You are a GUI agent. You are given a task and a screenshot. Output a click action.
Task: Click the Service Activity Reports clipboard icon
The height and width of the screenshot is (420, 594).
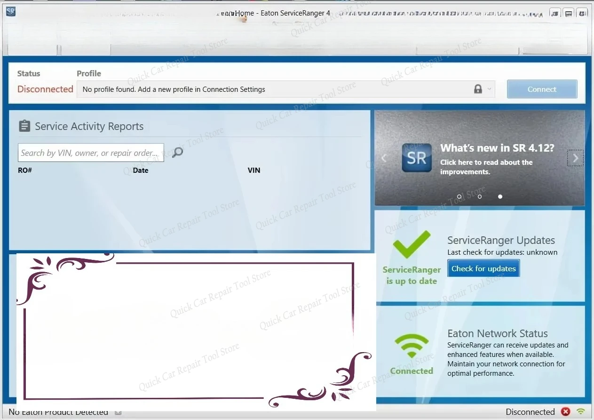click(24, 125)
